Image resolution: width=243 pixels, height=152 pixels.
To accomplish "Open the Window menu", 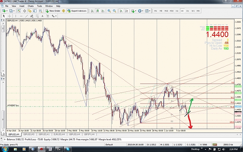I will tap(49, 6).
